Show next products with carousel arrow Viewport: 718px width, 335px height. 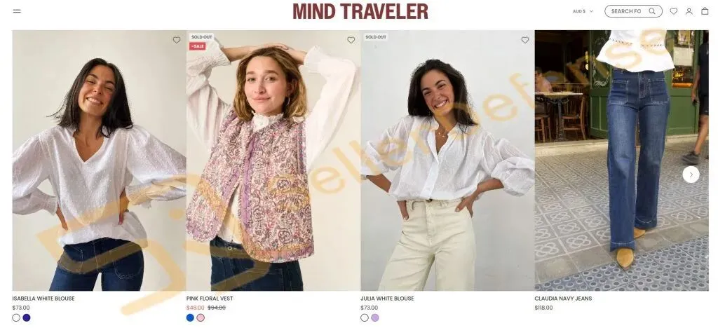(x=691, y=175)
